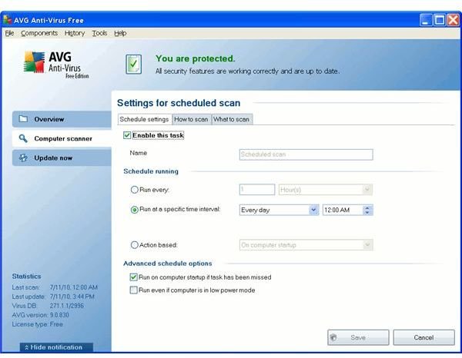Viewport: 462px width, 358px height.
Task: Click the 'Last scan' statistics entry
Action: [x=55, y=287]
